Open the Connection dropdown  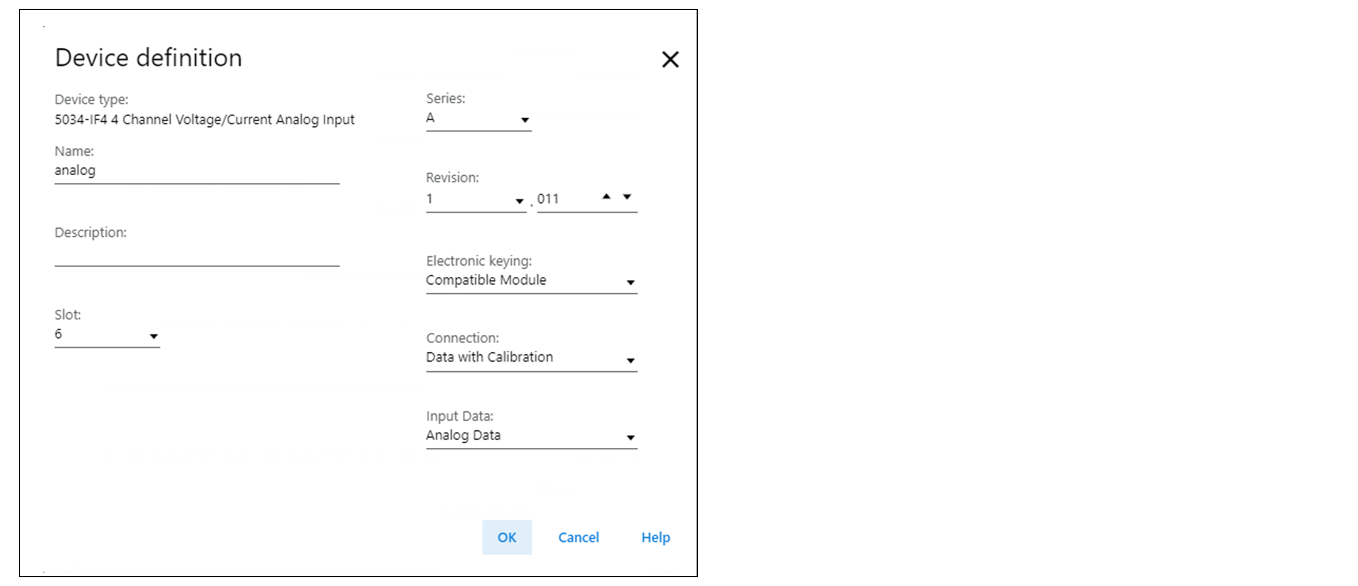[x=630, y=361]
